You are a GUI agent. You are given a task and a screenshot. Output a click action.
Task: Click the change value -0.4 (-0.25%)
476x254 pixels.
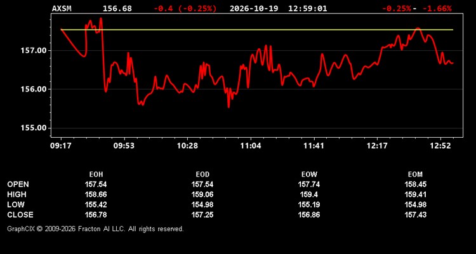pyautogui.click(x=185, y=8)
